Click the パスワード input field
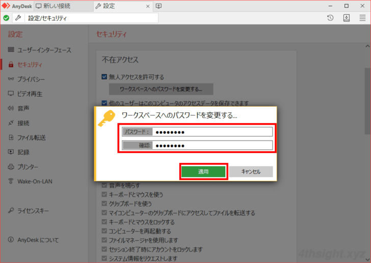The width and height of the screenshot is (371, 263). click(x=197, y=132)
